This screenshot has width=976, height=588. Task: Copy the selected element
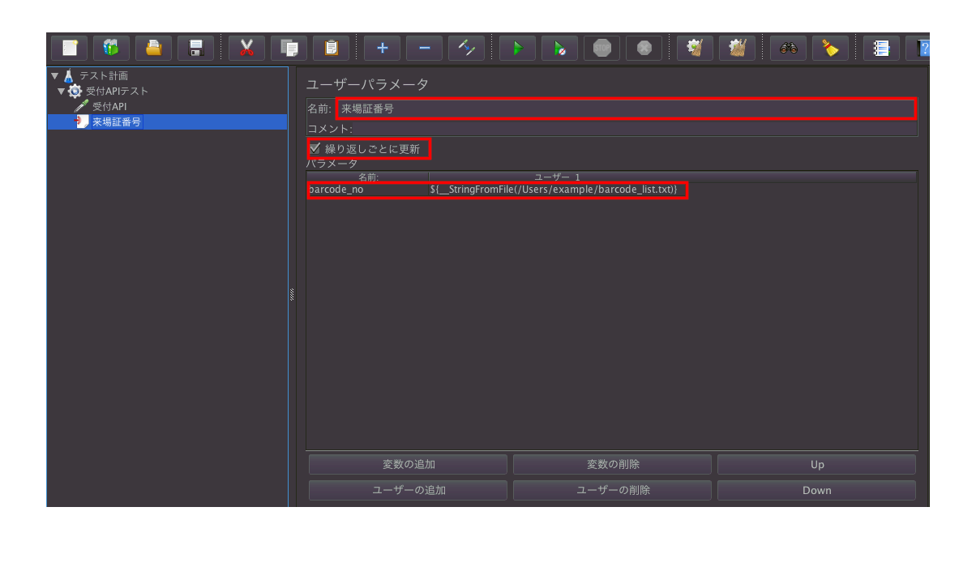click(x=289, y=48)
